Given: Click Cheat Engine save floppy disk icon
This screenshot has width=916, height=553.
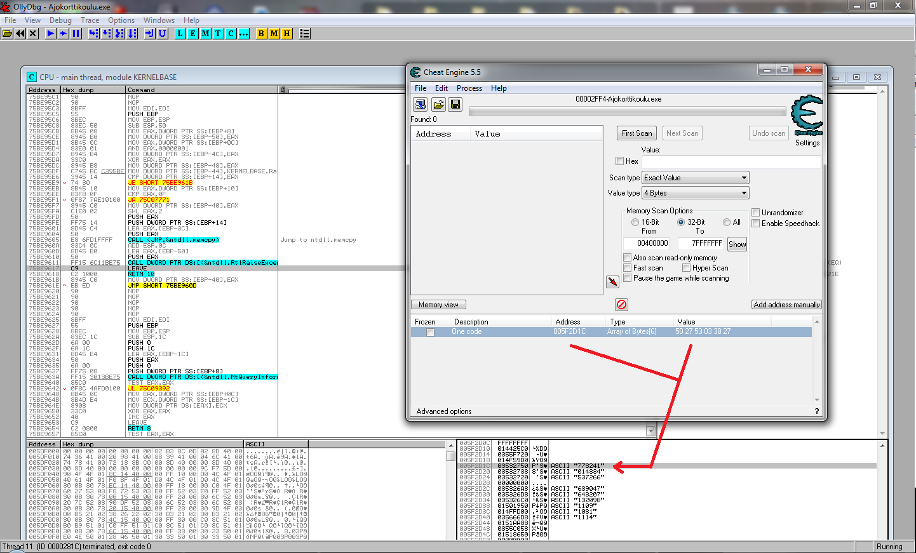Looking at the screenshot, I should pyautogui.click(x=455, y=104).
